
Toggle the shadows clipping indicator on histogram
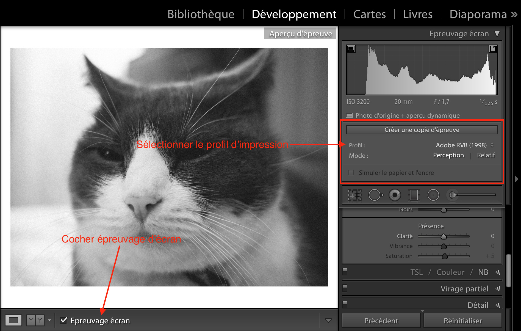tap(351, 48)
